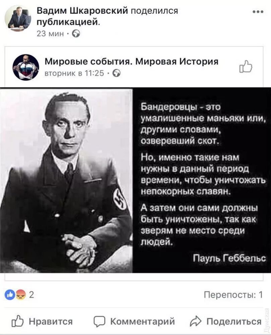
Task: Click the globe privacy icon beside 23 мин
Action: point(76,33)
